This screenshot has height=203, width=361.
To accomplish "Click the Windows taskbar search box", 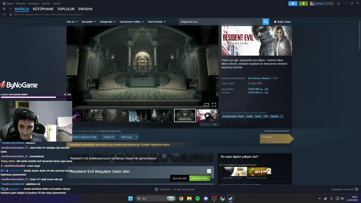I will tap(156, 198).
